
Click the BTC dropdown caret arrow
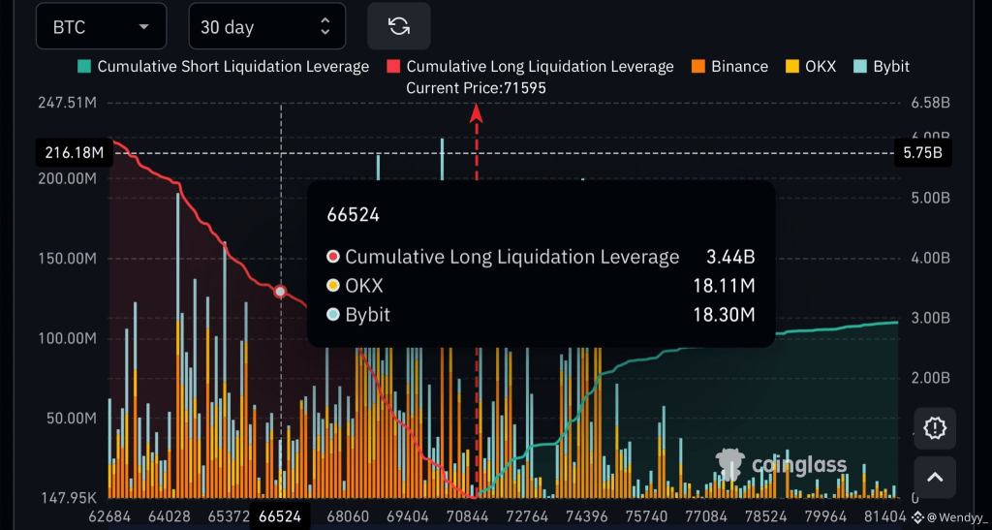click(144, 27)
